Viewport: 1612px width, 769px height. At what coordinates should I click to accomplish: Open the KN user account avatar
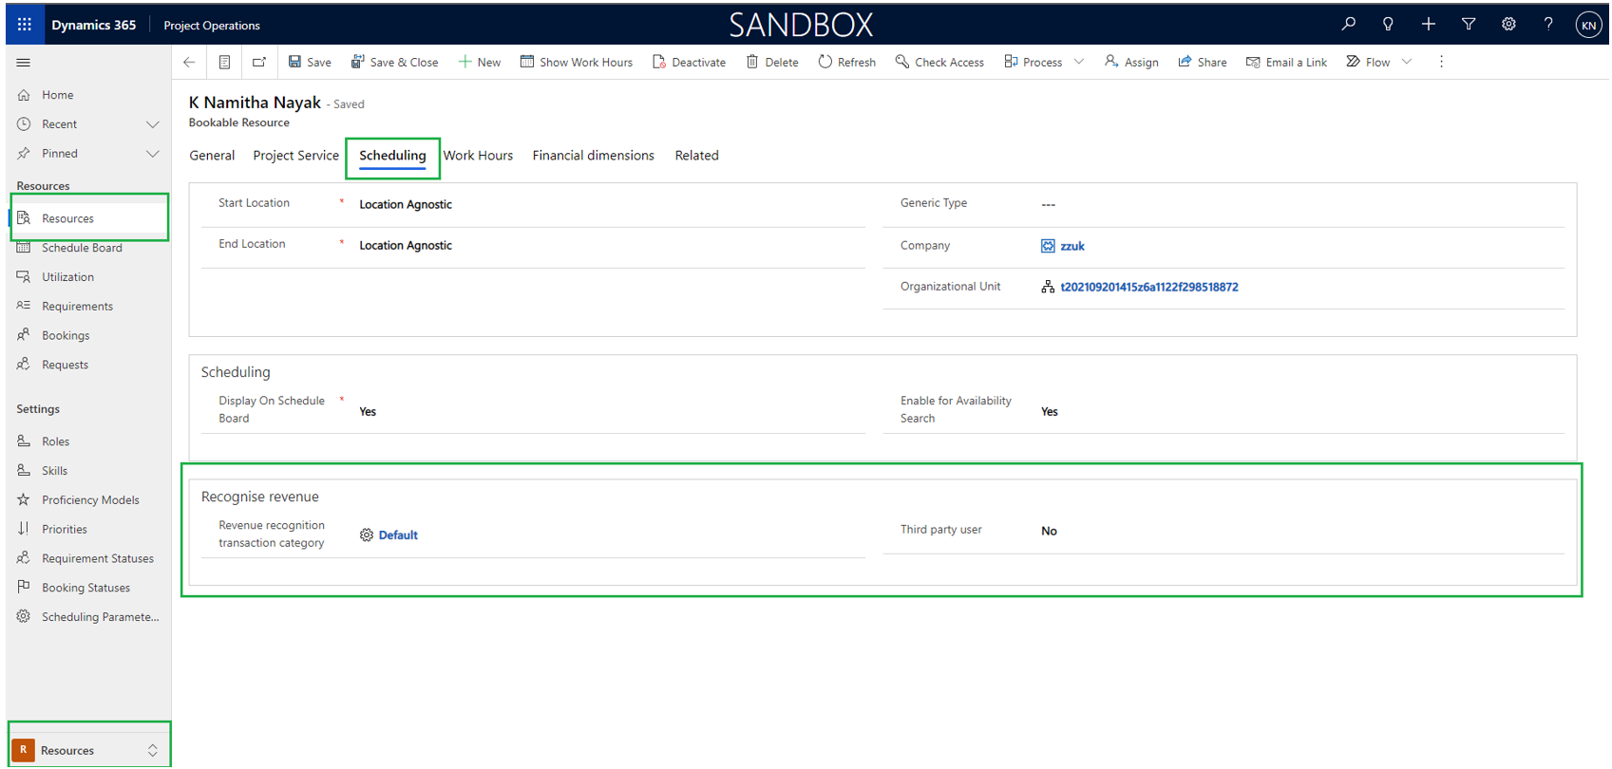click(x=1588, y=26)
